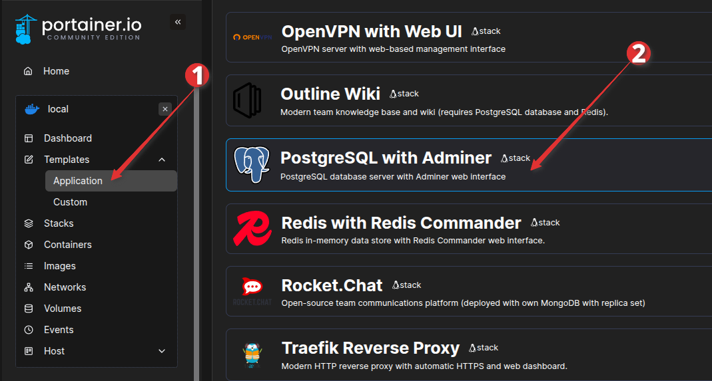Click 'OpenVPN server with web-based management interface' text
Viewport: 712px width, 381px height.
coord(393,49)
